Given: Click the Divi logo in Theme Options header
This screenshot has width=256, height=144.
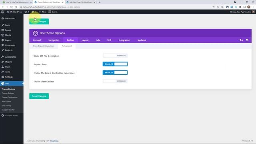Looking at the screenshot, I should tap(35, 33).
